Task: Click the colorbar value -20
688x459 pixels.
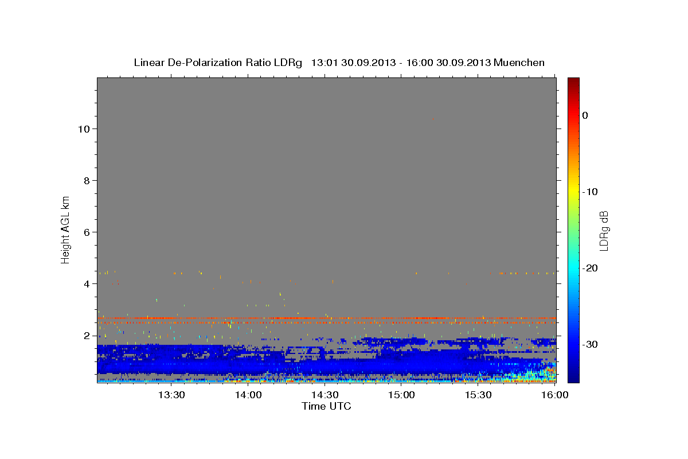Action: [x=591, y=268]
